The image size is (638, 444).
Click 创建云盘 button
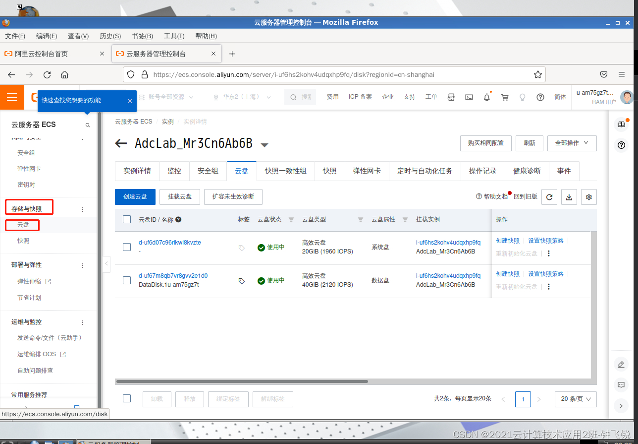point(135,196)
